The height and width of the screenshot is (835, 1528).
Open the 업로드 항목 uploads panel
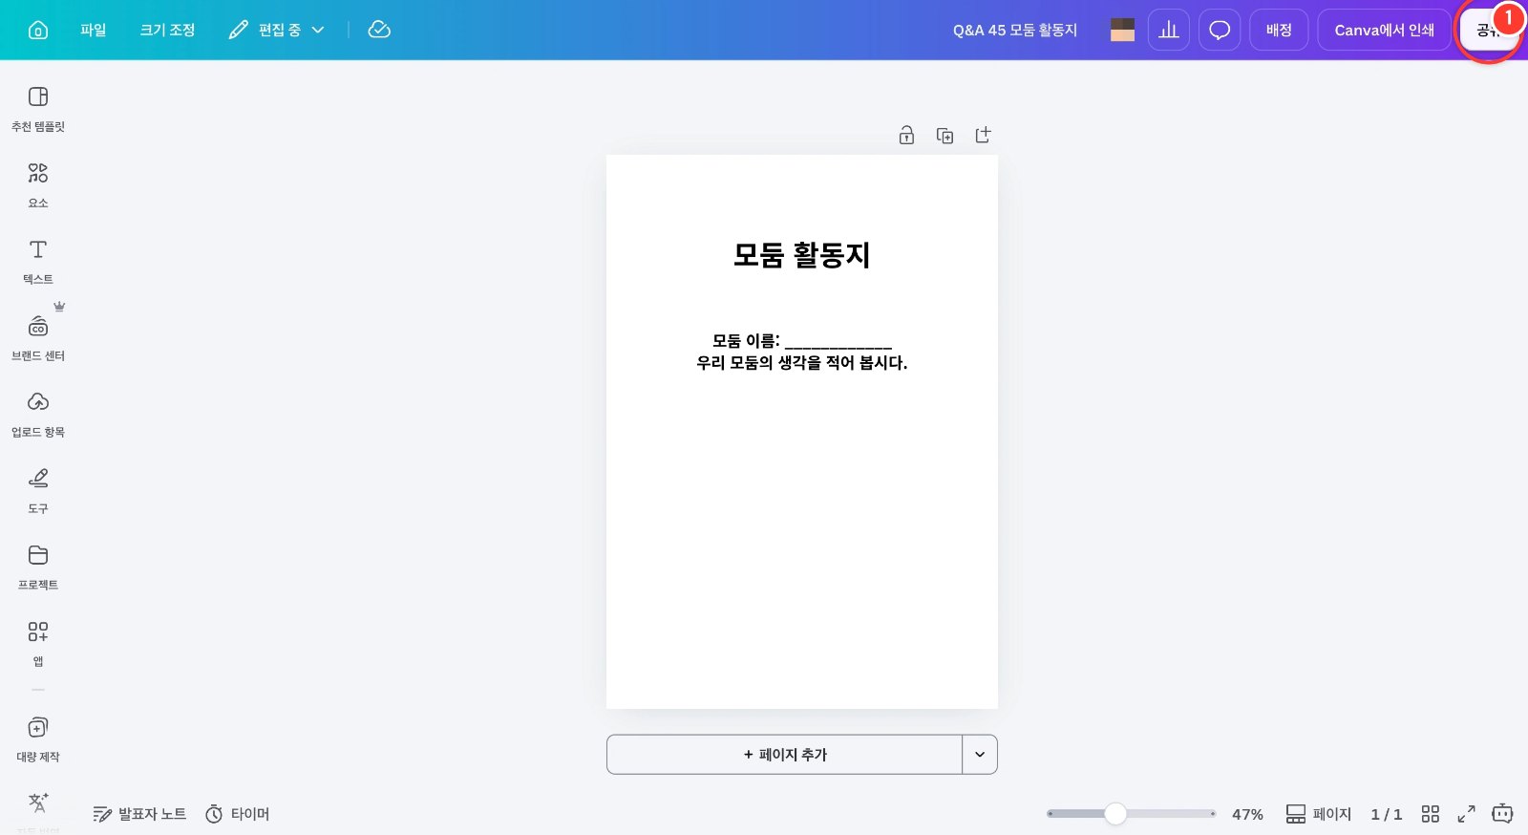click(38, 415)
